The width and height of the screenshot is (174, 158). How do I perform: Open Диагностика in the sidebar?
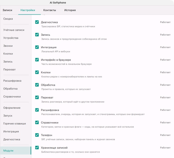pos(12,139)
